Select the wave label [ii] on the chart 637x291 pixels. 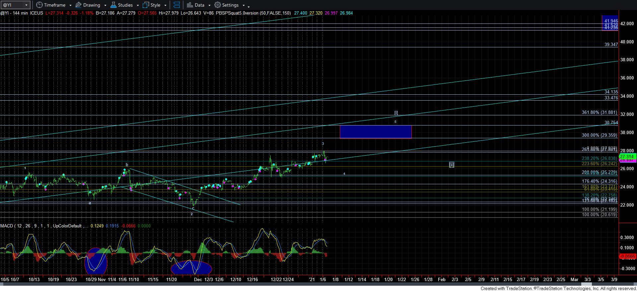[x=452, y=165]
